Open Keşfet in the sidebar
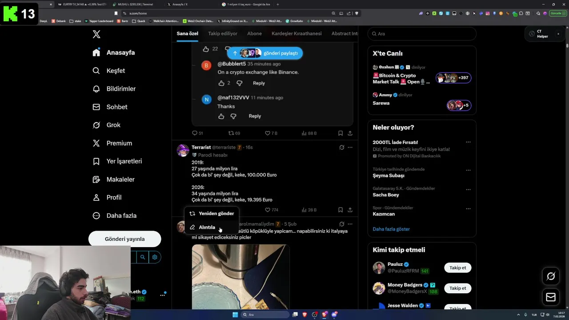The height and width of the screenshot is (320, 569). [x=109, y=71]
